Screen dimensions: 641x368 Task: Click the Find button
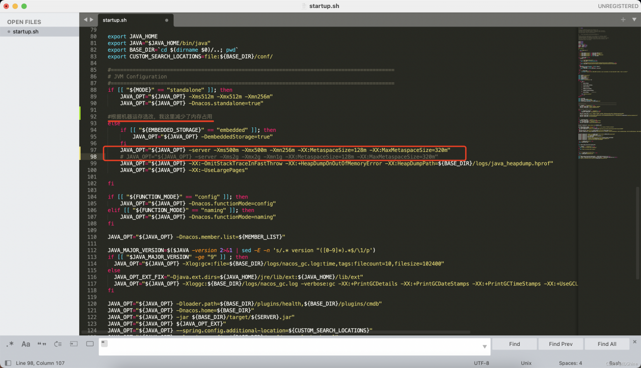[514, 344]
